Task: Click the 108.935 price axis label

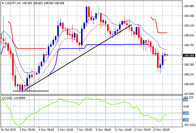Action: (x=189, y=35)
